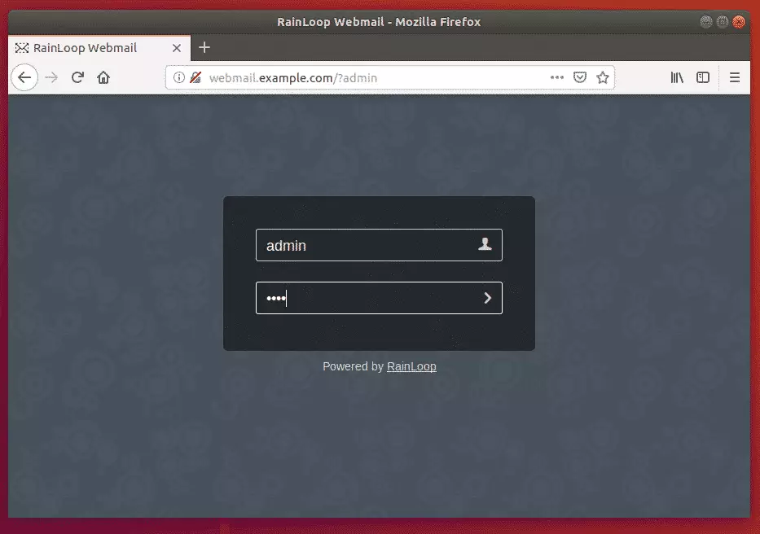Select the RainLoop Webmail tab

[x=99, y=48]
